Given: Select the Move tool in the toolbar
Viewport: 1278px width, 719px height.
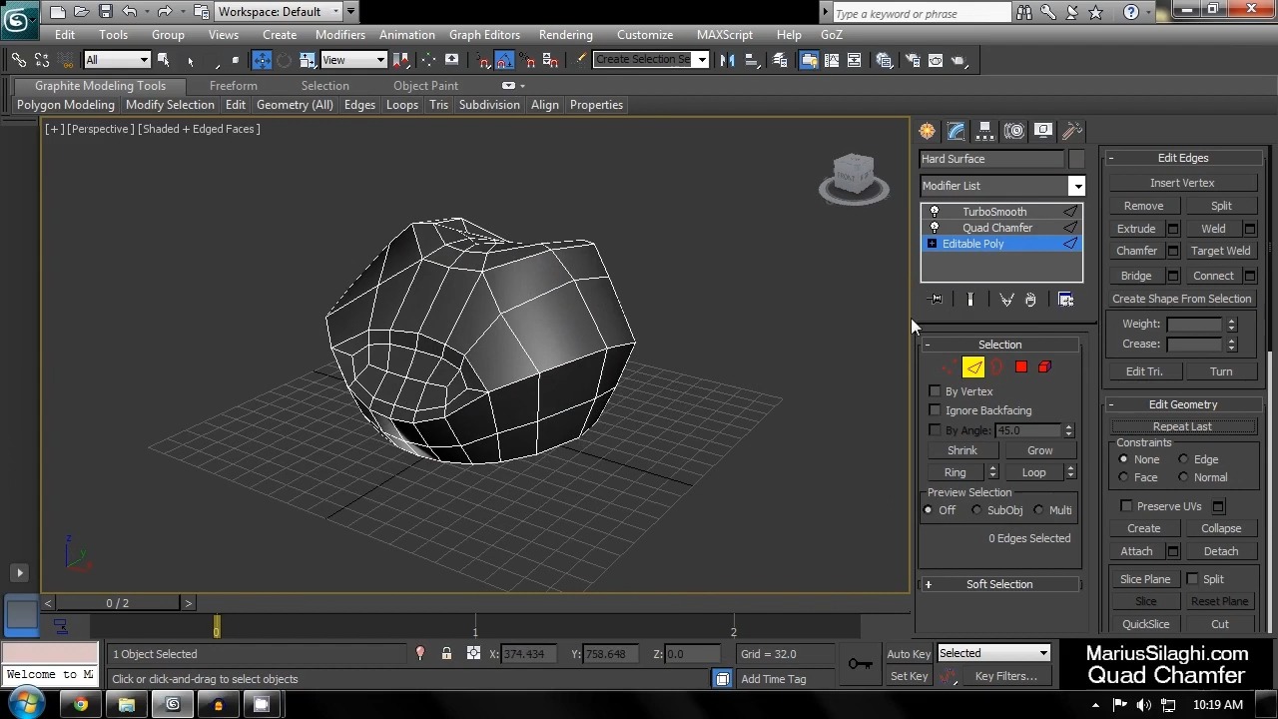Looking at the screenshot, I should pyautogui.click(x=263, y=60).
